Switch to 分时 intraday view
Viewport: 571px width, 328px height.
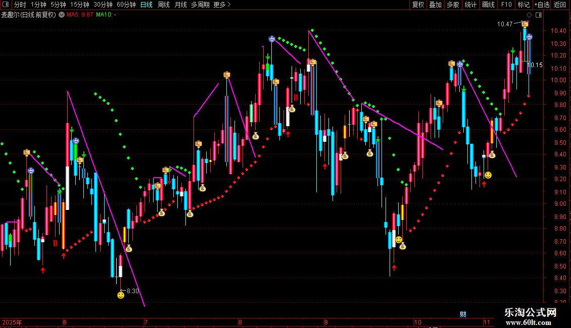20,5
